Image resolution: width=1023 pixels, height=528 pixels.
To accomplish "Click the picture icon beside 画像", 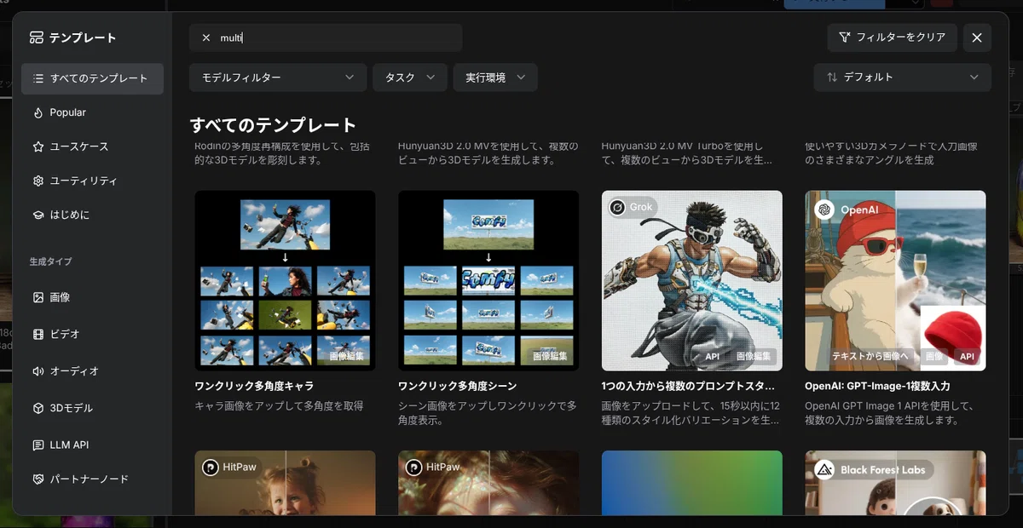I will click(x=38, y=297).
